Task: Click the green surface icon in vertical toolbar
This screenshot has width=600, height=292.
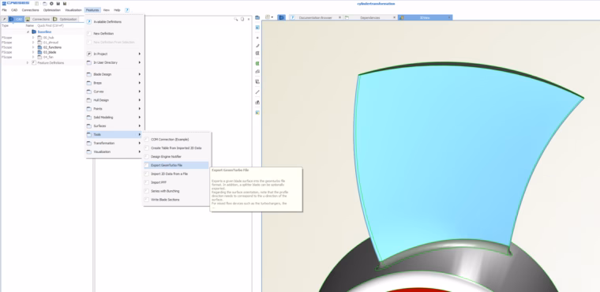Action: 257,63
